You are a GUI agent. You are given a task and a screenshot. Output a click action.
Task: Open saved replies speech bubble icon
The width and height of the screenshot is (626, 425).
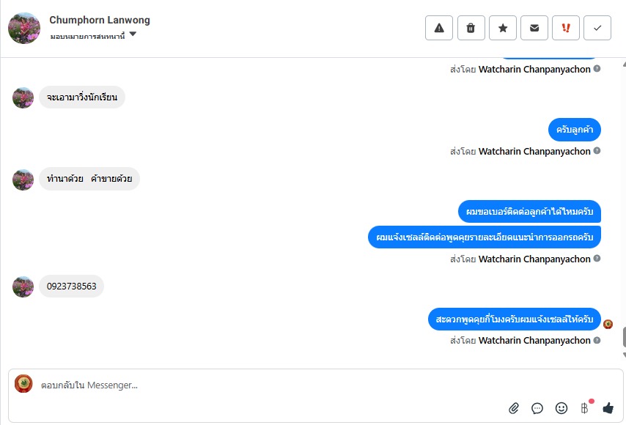[x=537, y=408]
